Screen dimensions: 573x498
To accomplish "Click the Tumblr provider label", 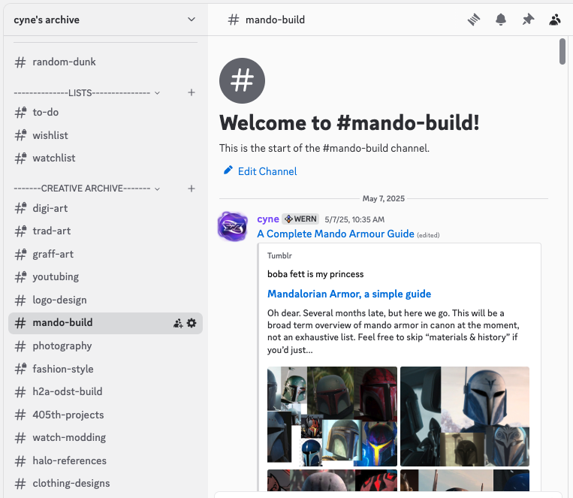I will point(279,255).
